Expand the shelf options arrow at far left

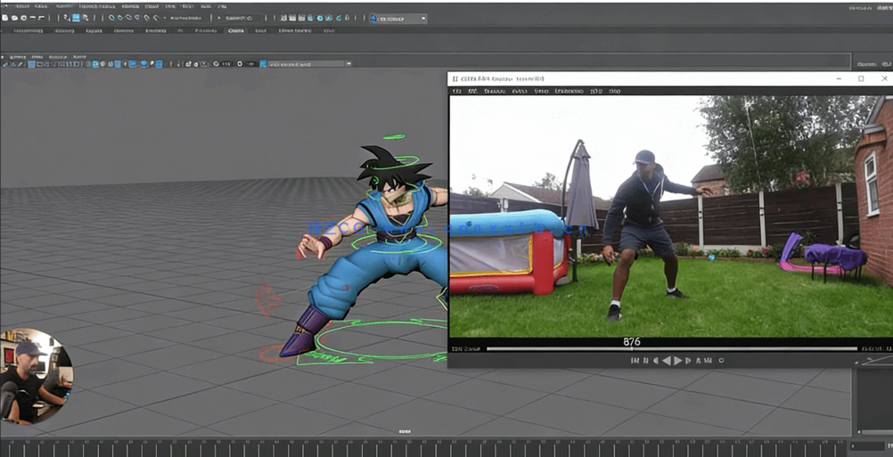pos(4,57)
